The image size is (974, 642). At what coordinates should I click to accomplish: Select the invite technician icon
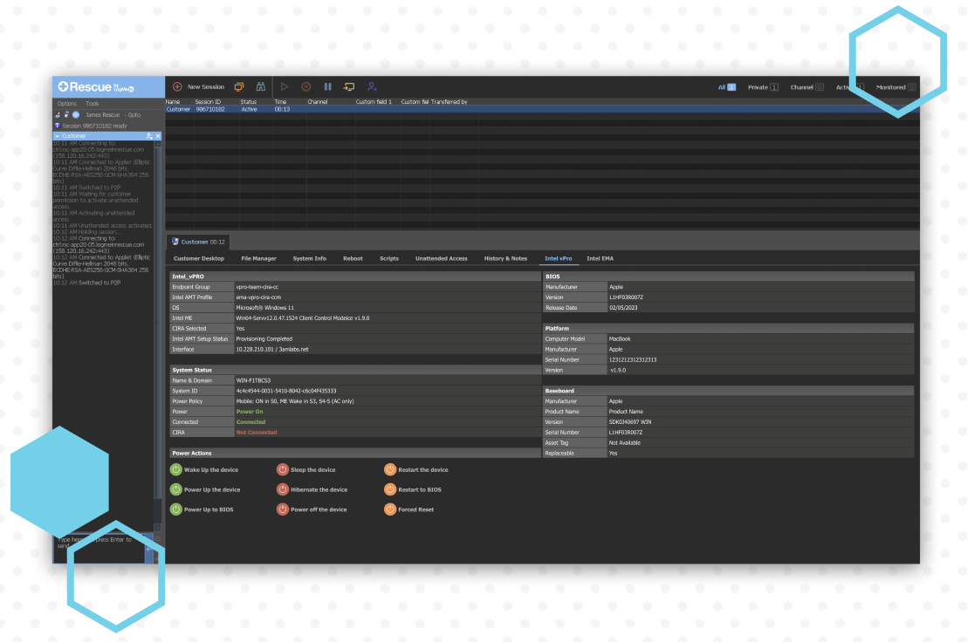[373, 86]
